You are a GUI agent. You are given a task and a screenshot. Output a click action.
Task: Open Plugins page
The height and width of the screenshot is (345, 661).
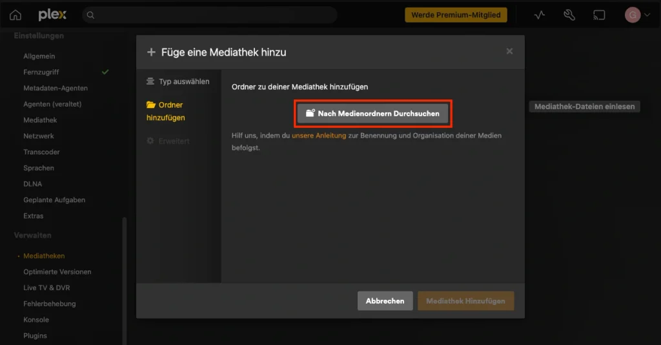35,336
